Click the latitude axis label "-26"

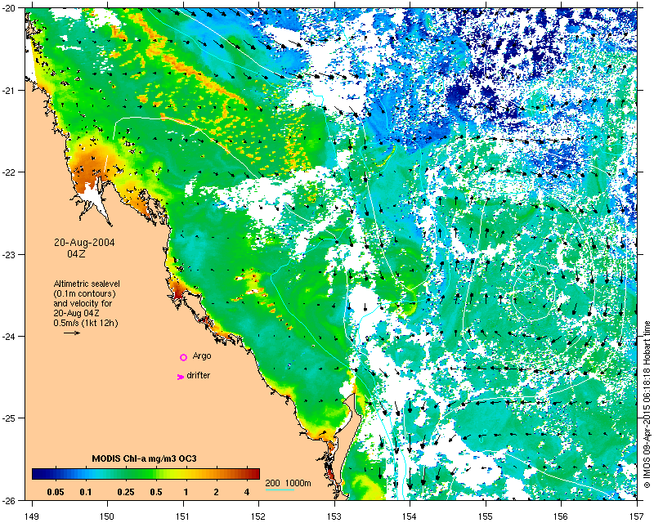[10, 500]
